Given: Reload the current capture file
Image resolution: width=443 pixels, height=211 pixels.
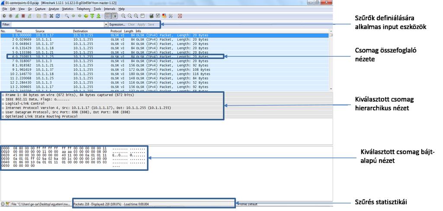Looking at the screenshot, I should click(58, 16).
